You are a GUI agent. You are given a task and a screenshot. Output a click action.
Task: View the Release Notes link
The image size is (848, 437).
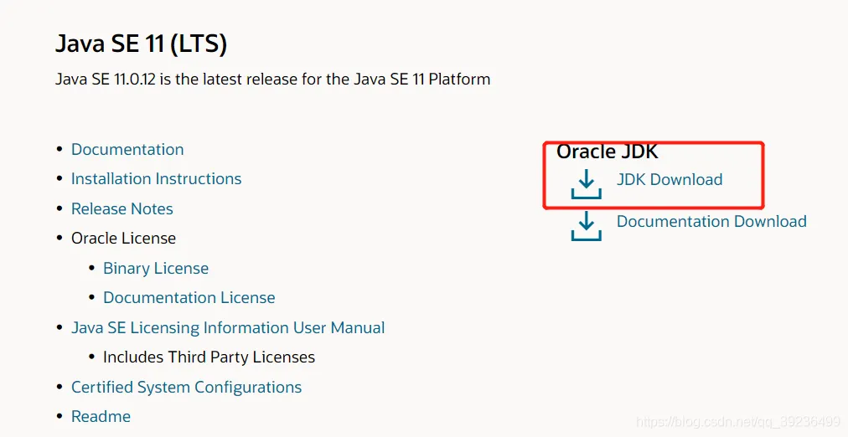122,208
